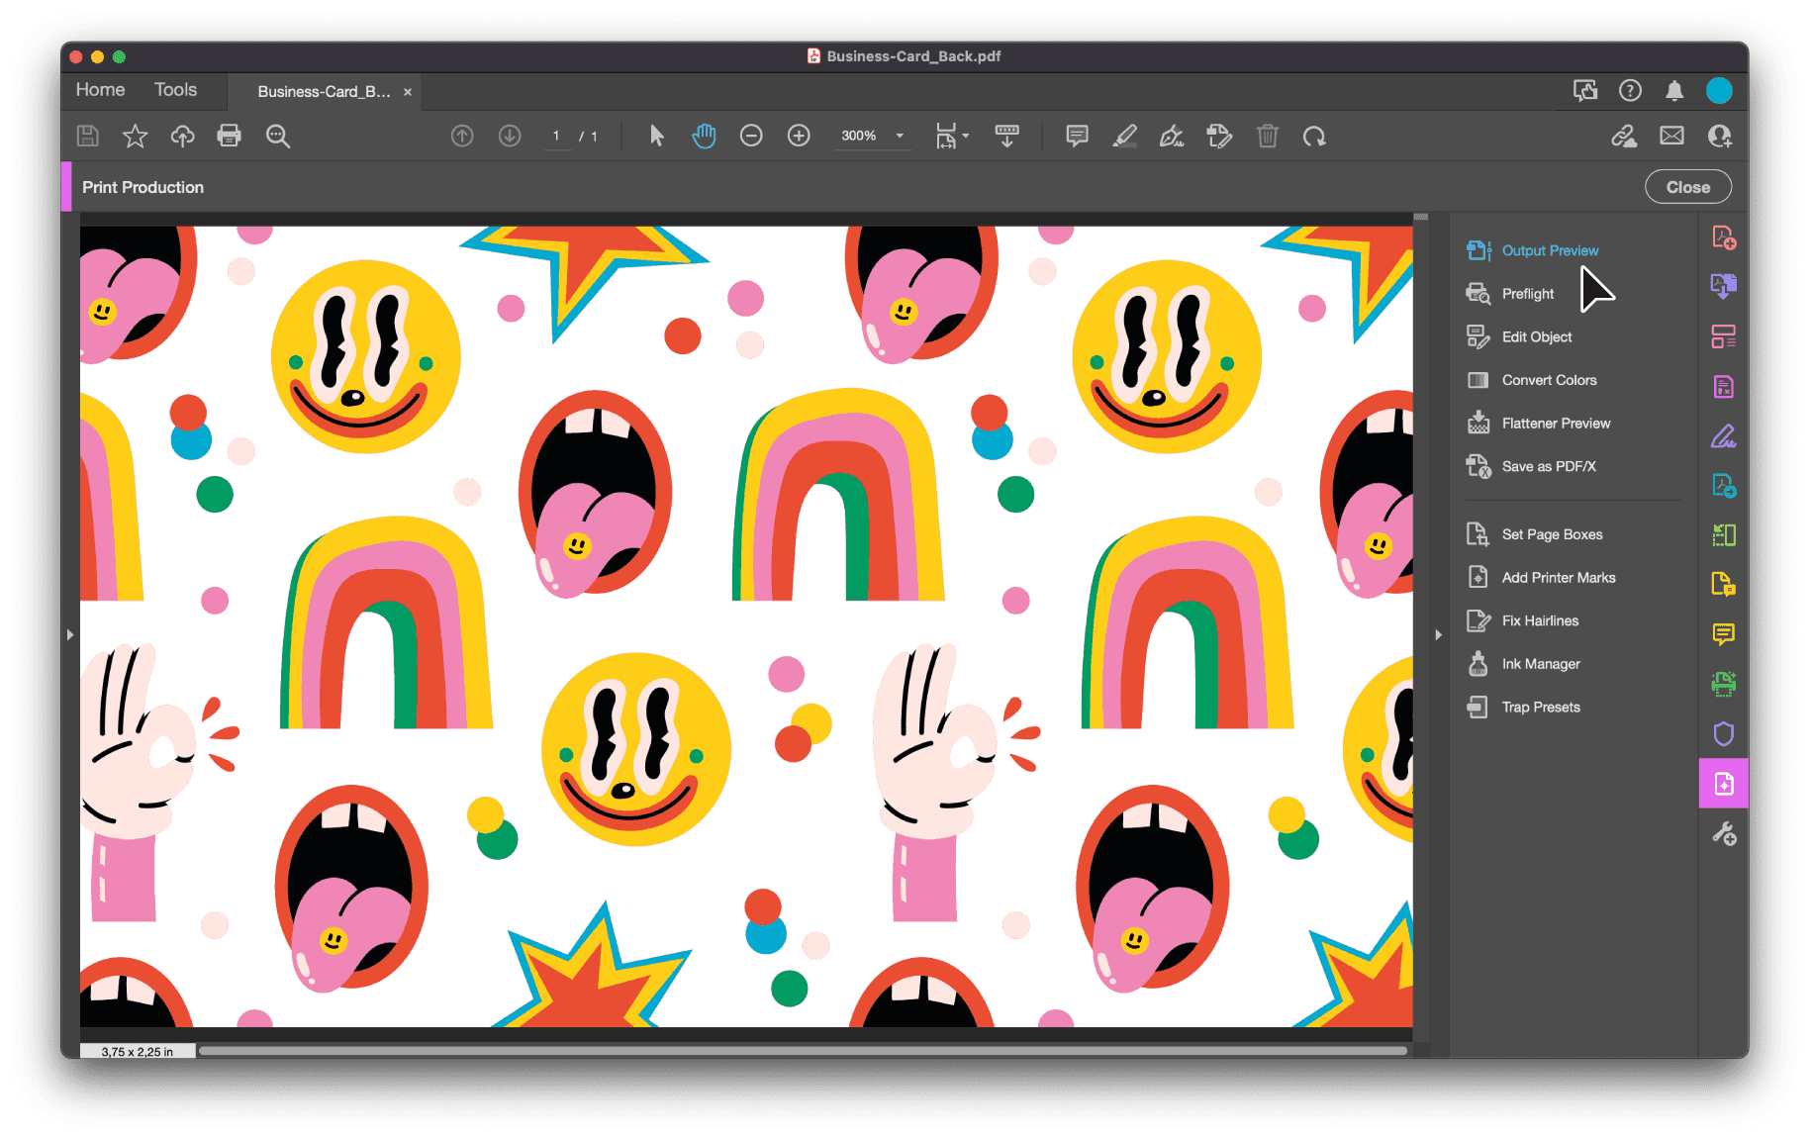This screenshot has height=1139, width=1812.
Task: Open the blue profile avatar
Action: tap(1719, 90)
